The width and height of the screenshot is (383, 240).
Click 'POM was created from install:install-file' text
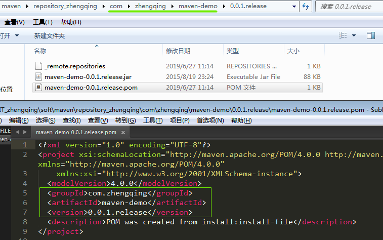pyautogui.click(x=200, y=222)
